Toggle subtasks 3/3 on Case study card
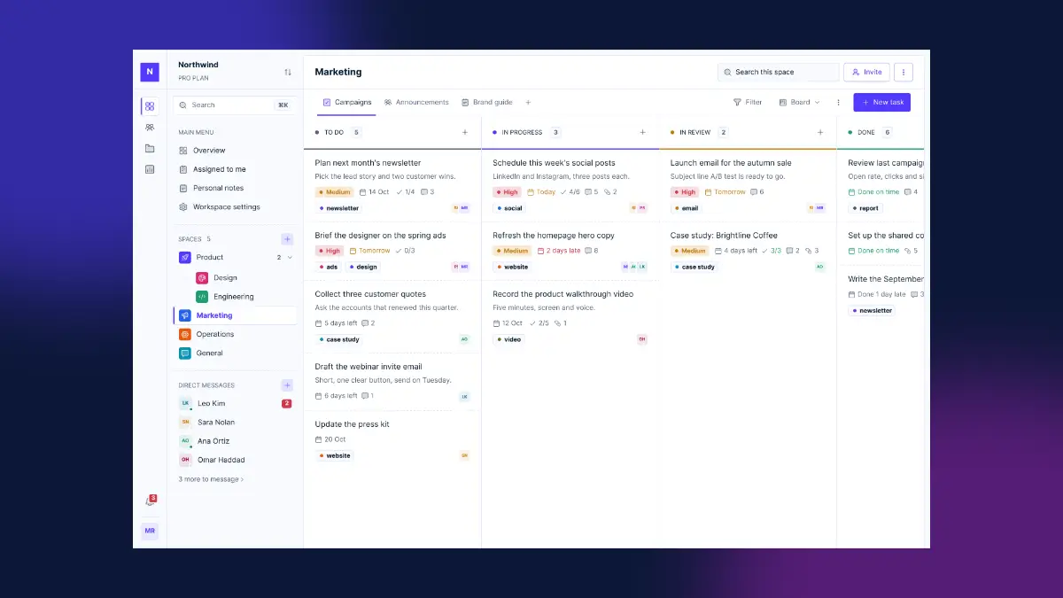 [x=772, y=251]
